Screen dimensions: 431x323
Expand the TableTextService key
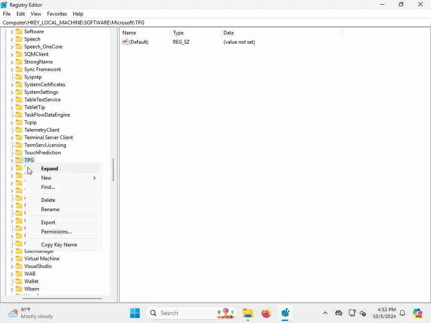pyautogui.click(x=12, y=100)
